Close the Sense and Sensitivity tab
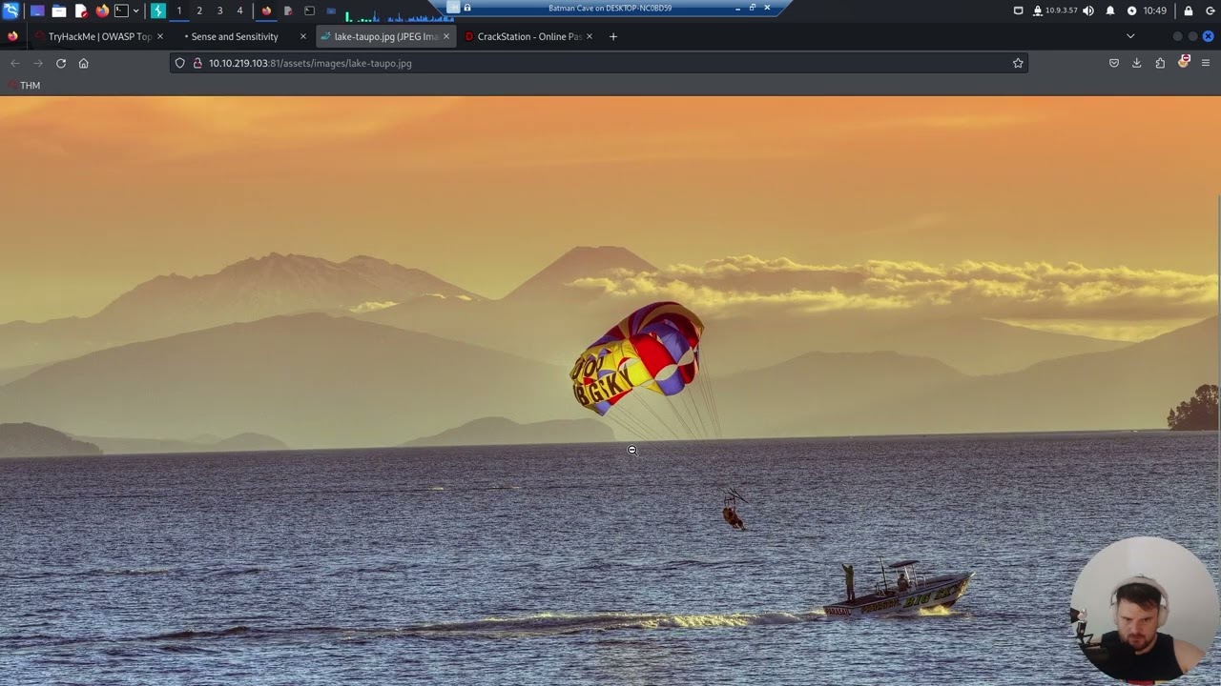This screenshot has width=1221, height=686. (x=303, y=36)
